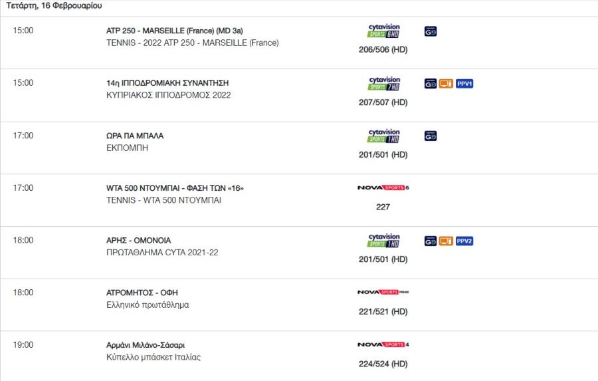Click the orange TV icon in the 14η ΙΠΠΟΔΡΟΜΙΑΚΗ row
598x381 pixels.
446,84
